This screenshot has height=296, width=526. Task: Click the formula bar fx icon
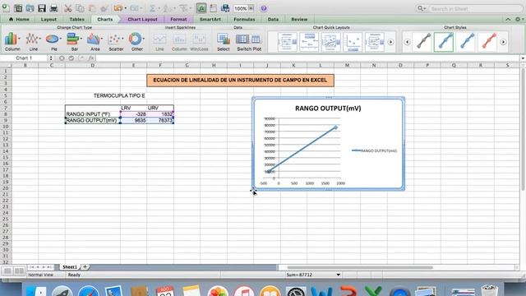coord(91,58)
